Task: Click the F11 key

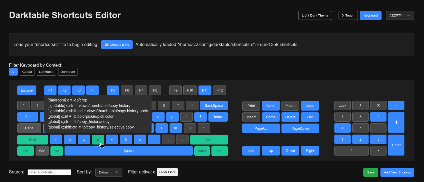Action: pos(205,90)
